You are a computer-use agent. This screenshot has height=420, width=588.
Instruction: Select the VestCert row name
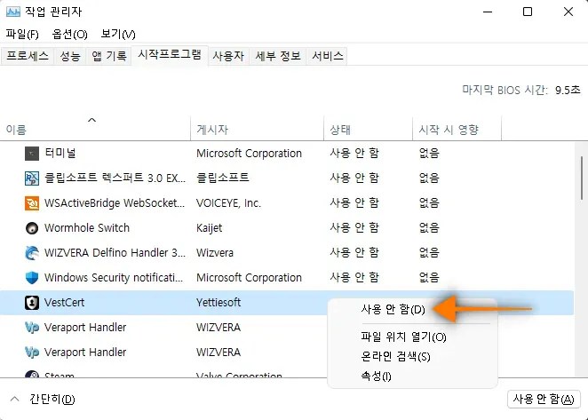64,303
